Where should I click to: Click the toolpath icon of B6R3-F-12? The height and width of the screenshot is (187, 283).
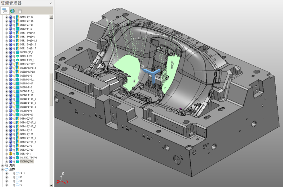click(x=17, y=29)
